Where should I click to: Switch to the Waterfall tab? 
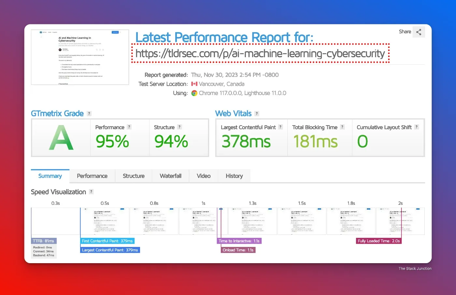pos(170,176)
